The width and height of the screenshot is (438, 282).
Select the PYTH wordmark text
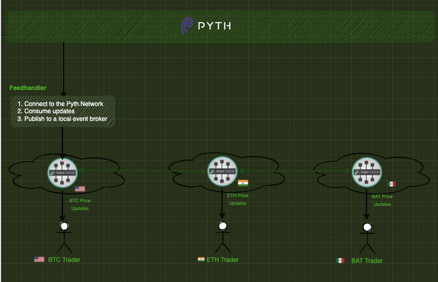coord(215,26)
